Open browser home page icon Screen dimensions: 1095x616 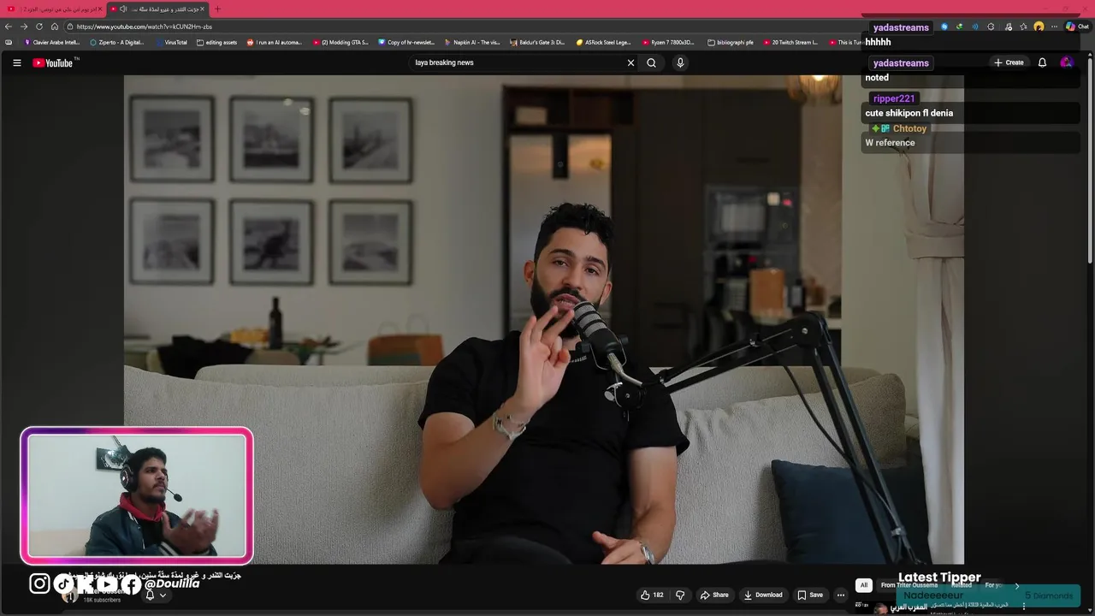tap(55, 27)
